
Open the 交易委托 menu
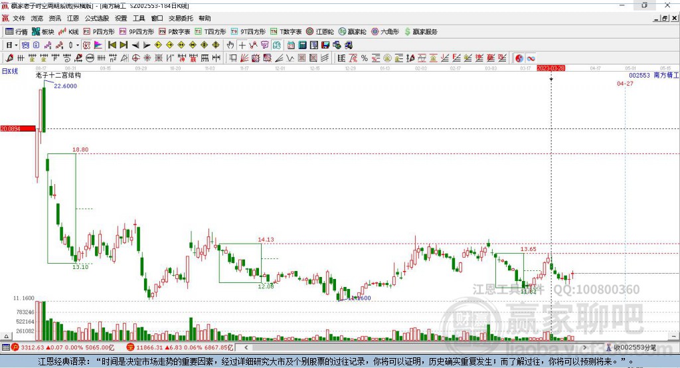tap(181, 18)
